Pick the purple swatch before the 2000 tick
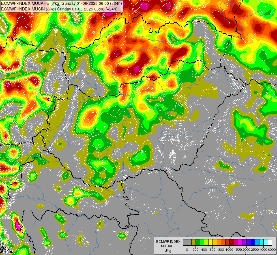The width and height of the screenshot is (277, 255). pos(244,242)
